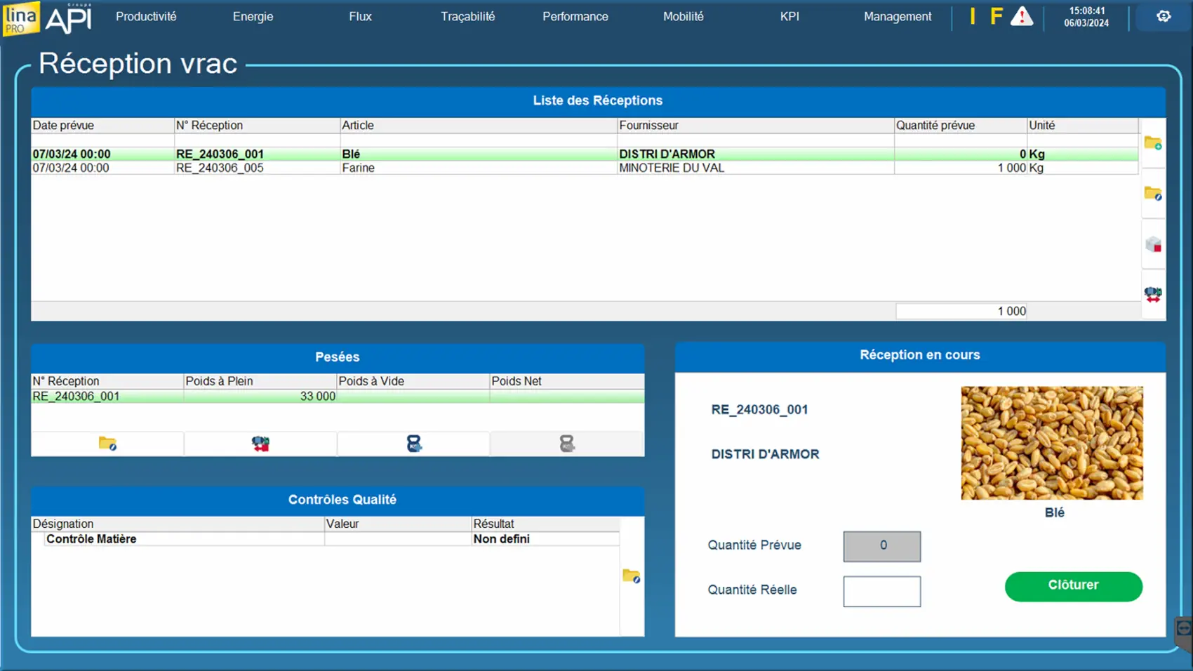The width and height of the screenshot is (1193, 671).
Task: Click the truck icon beside the receptions list
Action: (1152, 294)
